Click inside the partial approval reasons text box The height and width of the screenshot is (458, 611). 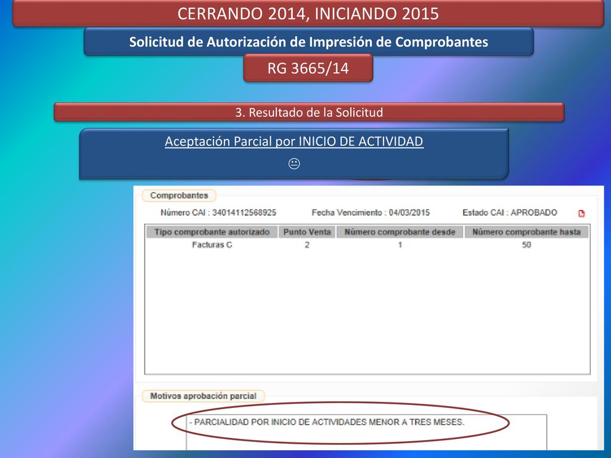coord(366,432)
